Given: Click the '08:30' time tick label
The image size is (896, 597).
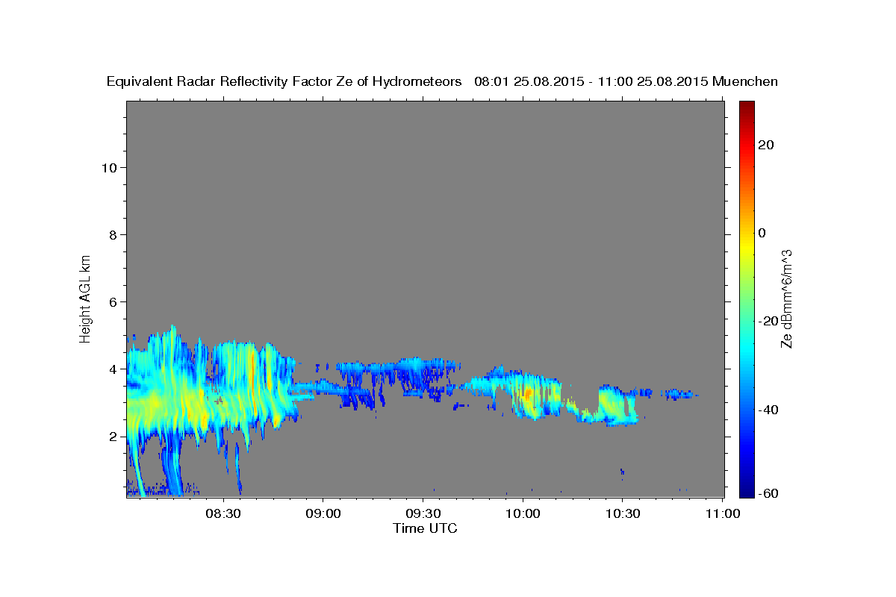Looking at the screenshot, I should click(x=223, y=513).
